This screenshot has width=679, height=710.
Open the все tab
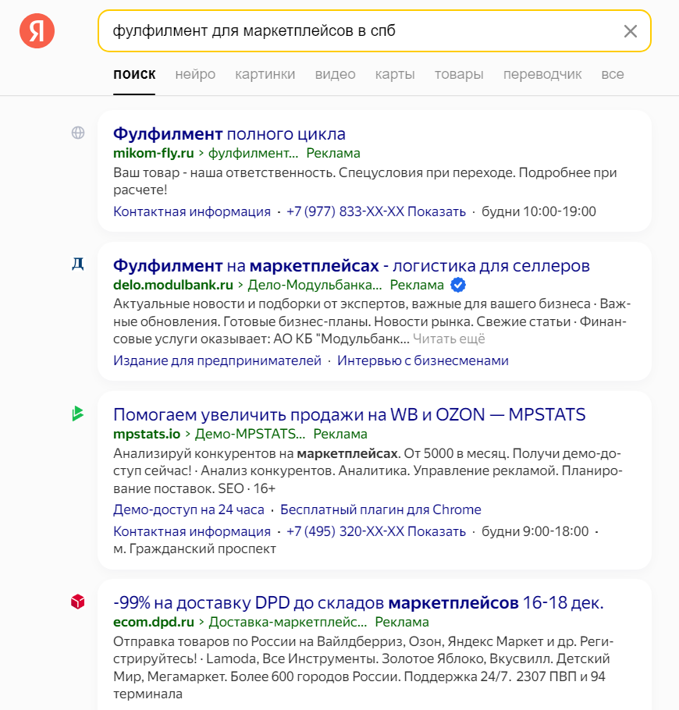click(x=613, y=74)
